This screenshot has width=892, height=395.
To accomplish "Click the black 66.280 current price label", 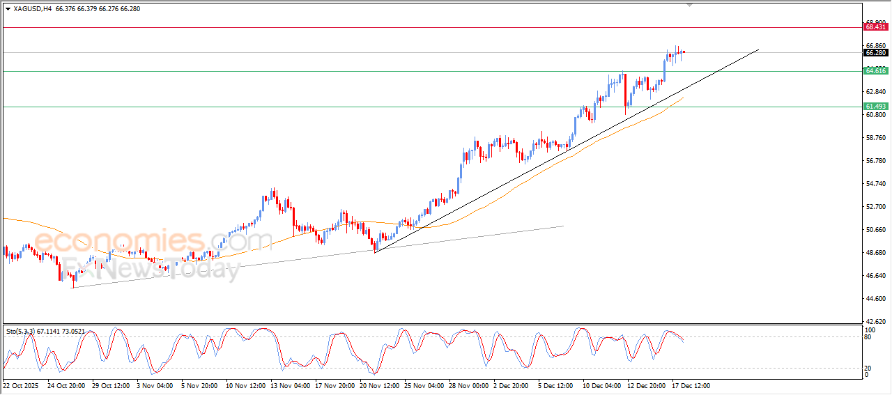I will click(876, 52).
